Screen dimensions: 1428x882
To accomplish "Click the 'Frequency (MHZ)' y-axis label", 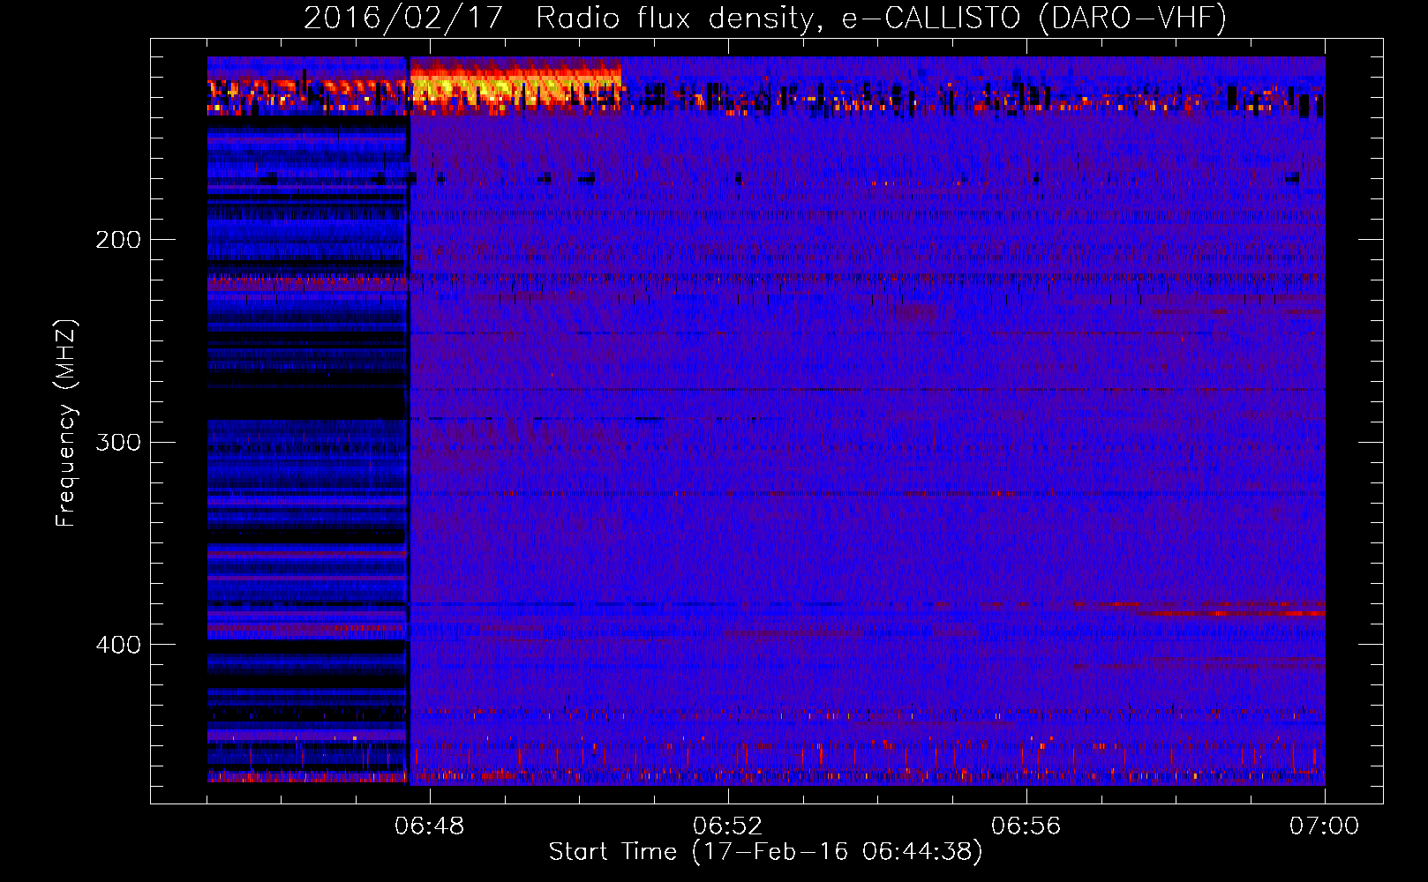I will [66, 423].
